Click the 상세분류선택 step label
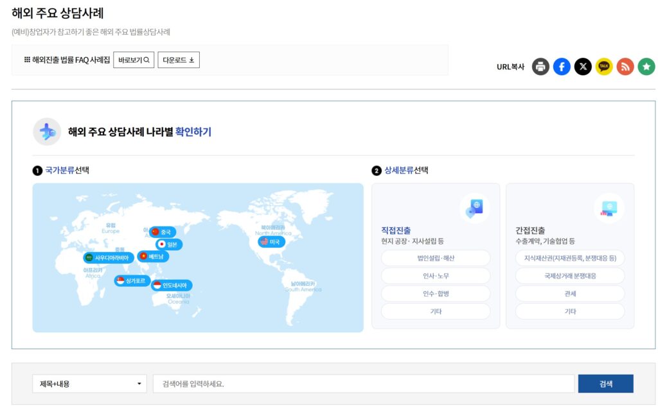Screen dimensions: 658x410 pyautogui.click(x=406, y=170)
